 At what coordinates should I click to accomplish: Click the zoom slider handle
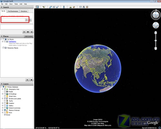click(x=156, y=41)
